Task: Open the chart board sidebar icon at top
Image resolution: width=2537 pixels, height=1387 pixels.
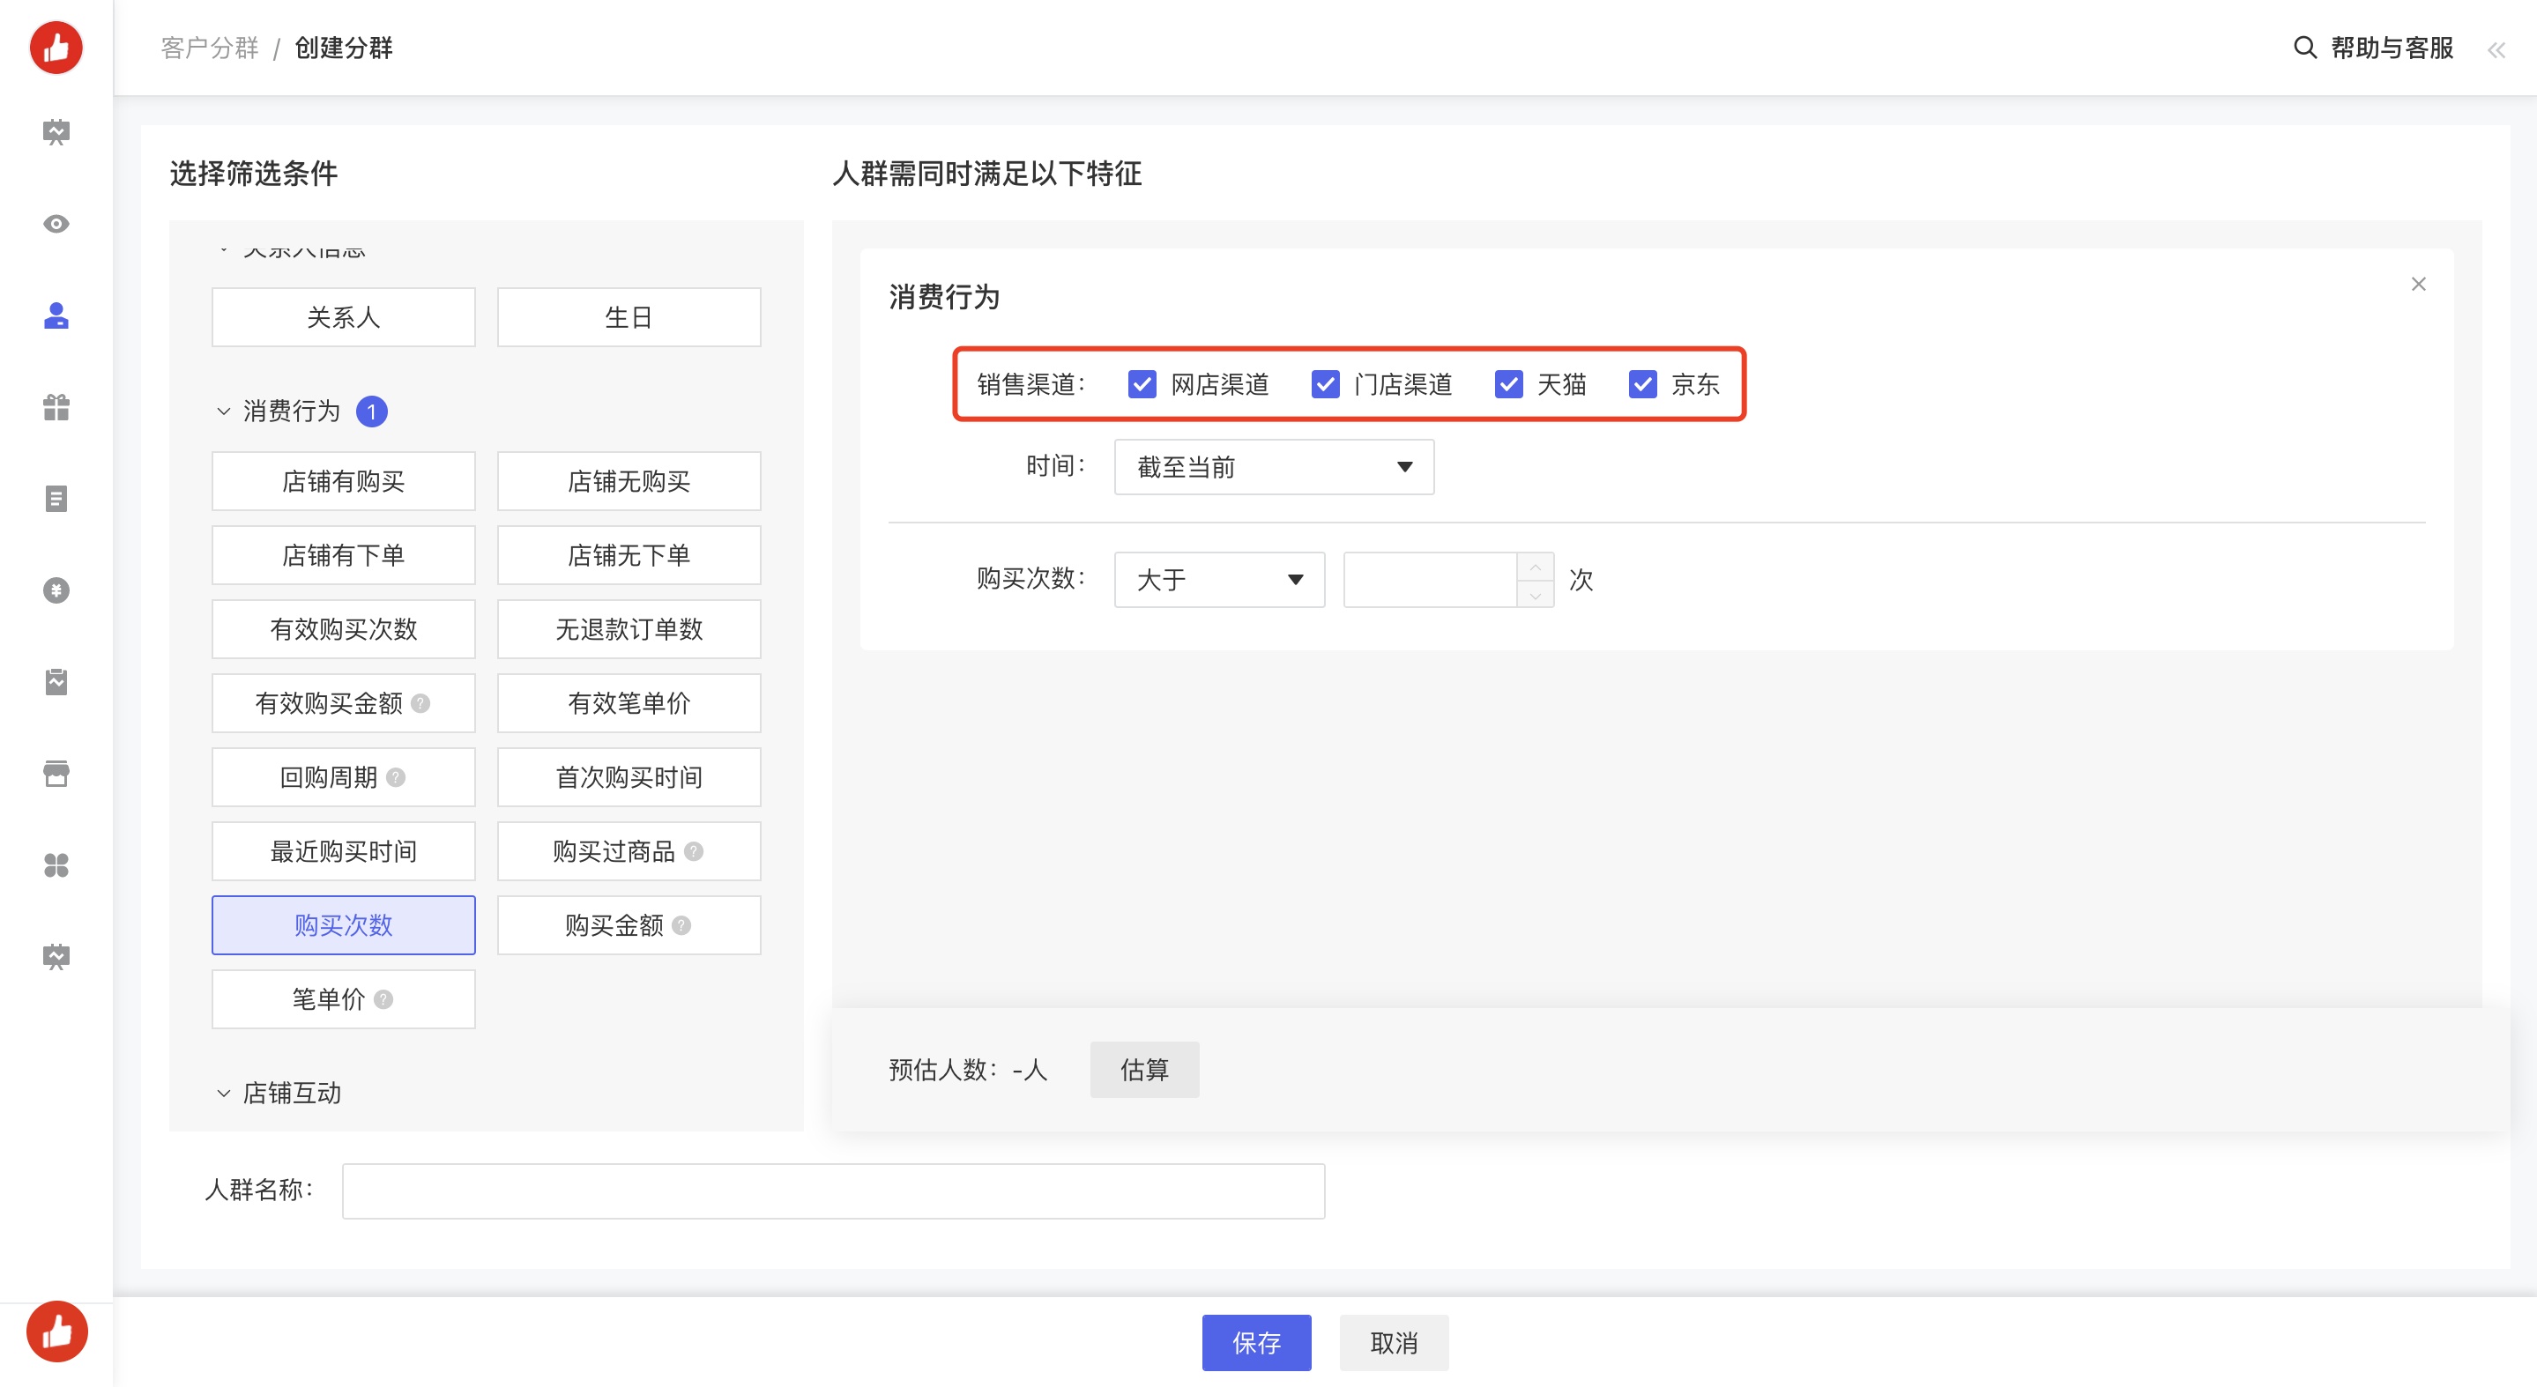Action: [x=56, y=132]
